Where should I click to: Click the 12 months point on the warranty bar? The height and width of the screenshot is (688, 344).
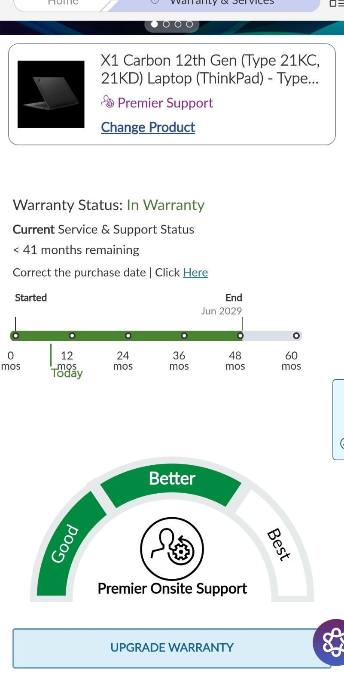click(x=72, y=336)
